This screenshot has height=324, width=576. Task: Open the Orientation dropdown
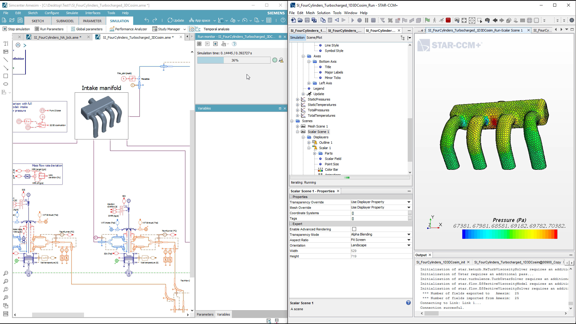coord(409,245)
